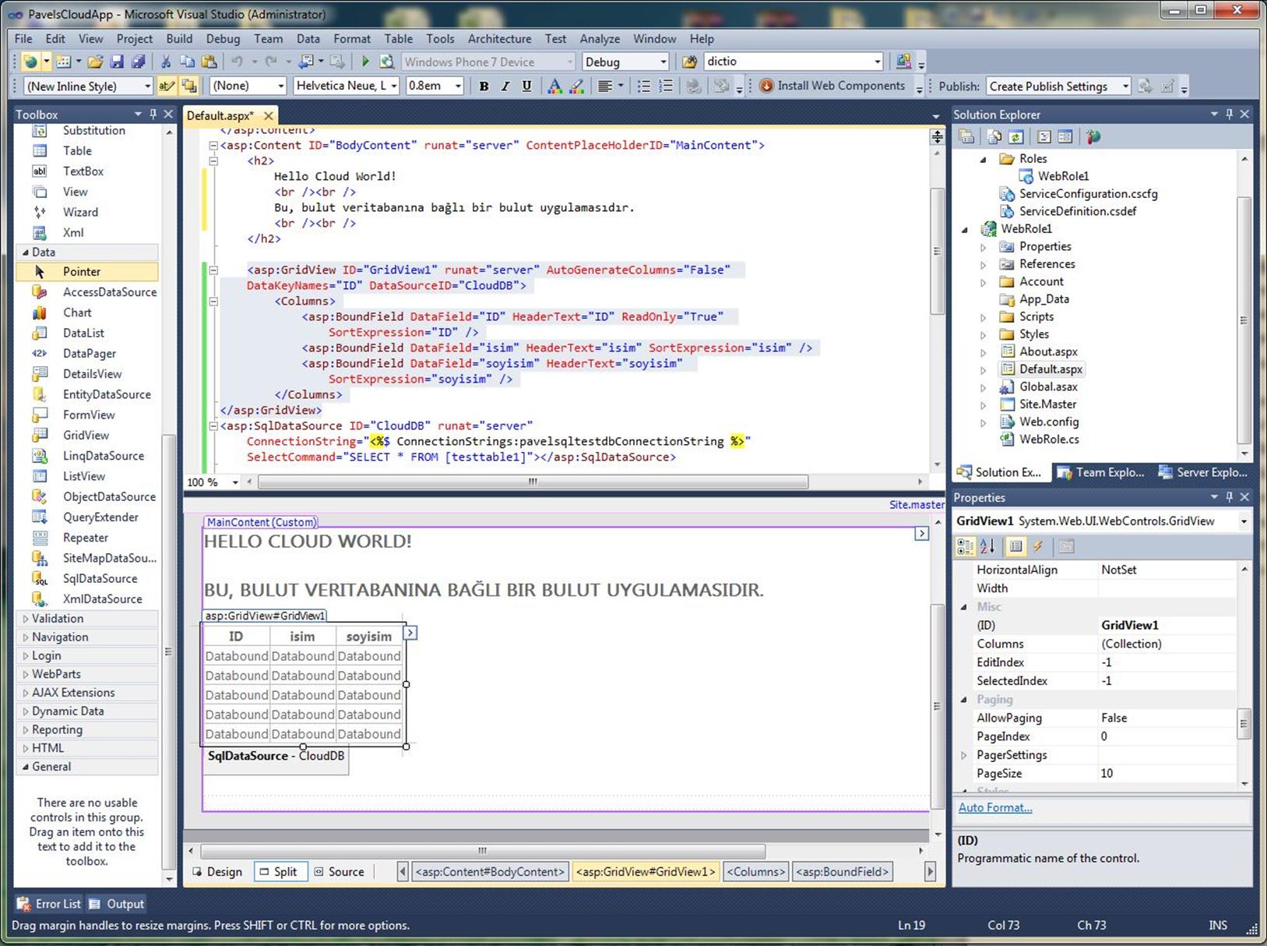This screenshot has width=1267, height=946.
Task: Click the numbered list icon
Action: (x=666, y=86)
